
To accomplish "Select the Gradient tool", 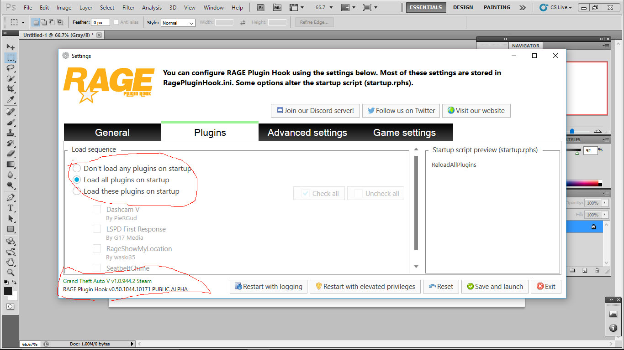I will coord(10,164).
